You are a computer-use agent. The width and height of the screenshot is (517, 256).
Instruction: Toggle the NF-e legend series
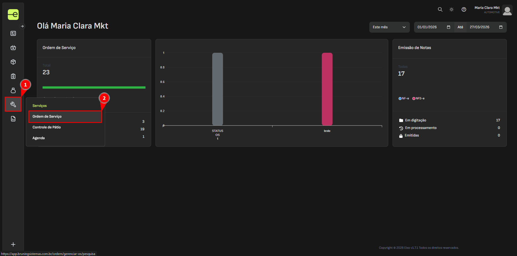click(404, 99)
